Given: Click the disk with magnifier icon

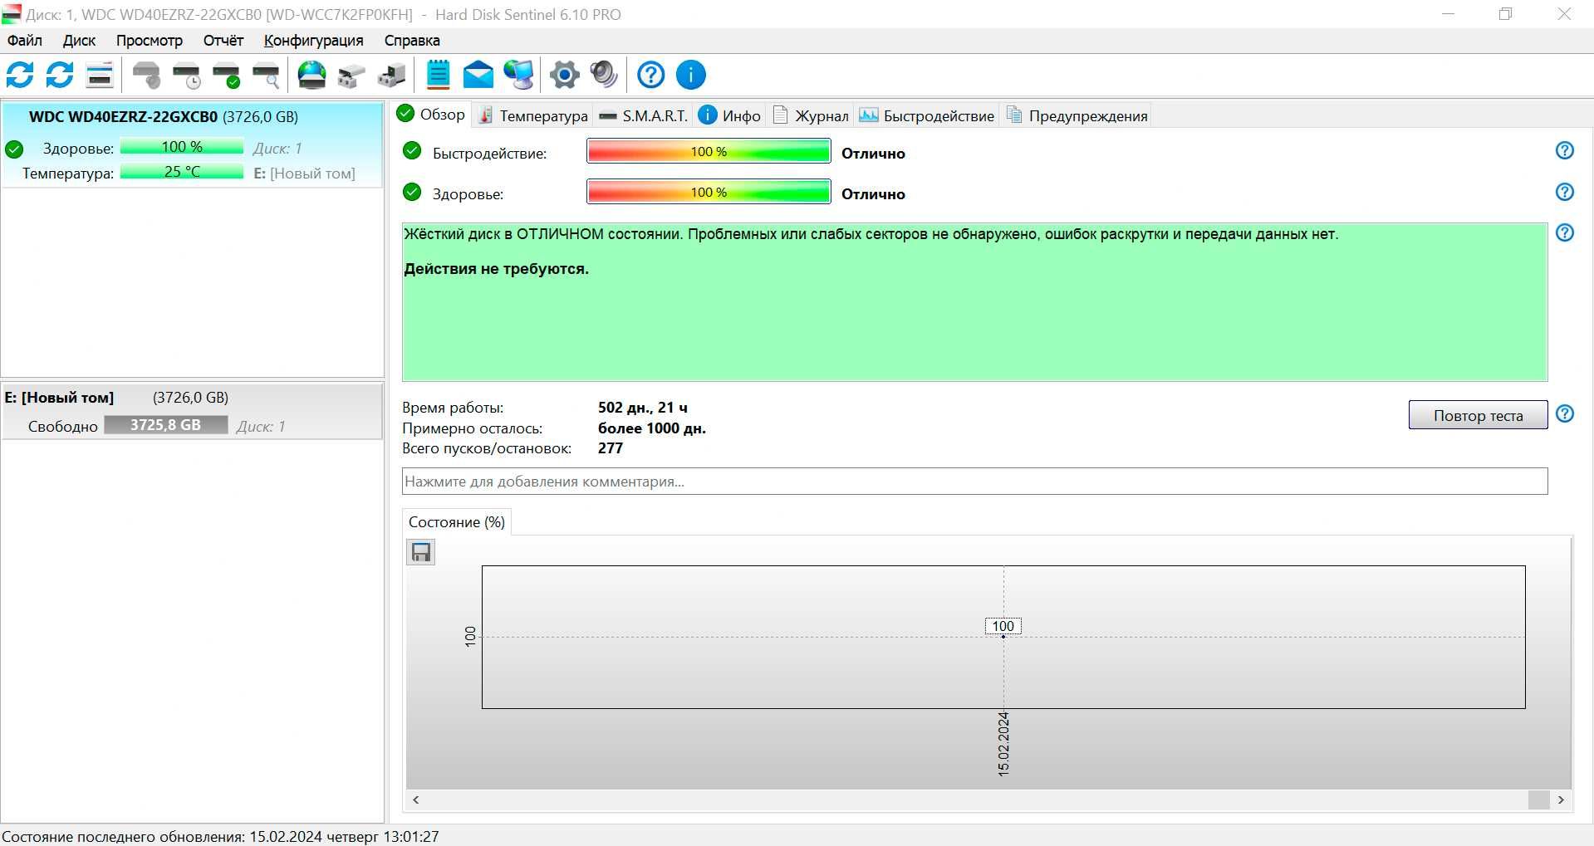Looking at the screenshot, I should coord(267,75).
